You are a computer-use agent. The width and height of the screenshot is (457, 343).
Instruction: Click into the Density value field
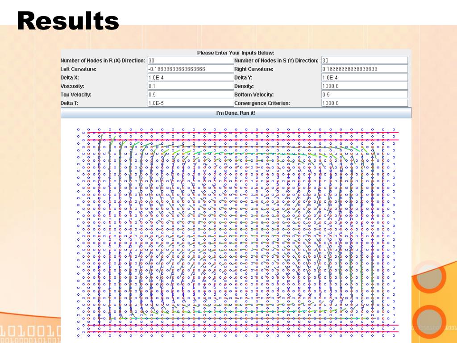[365, 86]
